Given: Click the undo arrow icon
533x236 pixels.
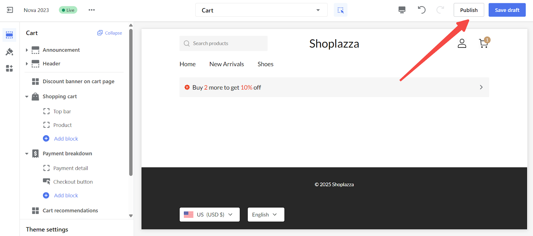Looking at the screenshot, I should pyautogui.click(x=422, y=10).
